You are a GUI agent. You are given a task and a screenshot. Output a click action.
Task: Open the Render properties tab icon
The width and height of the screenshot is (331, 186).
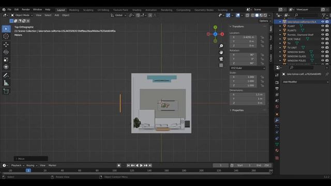[x=277, y=83]
